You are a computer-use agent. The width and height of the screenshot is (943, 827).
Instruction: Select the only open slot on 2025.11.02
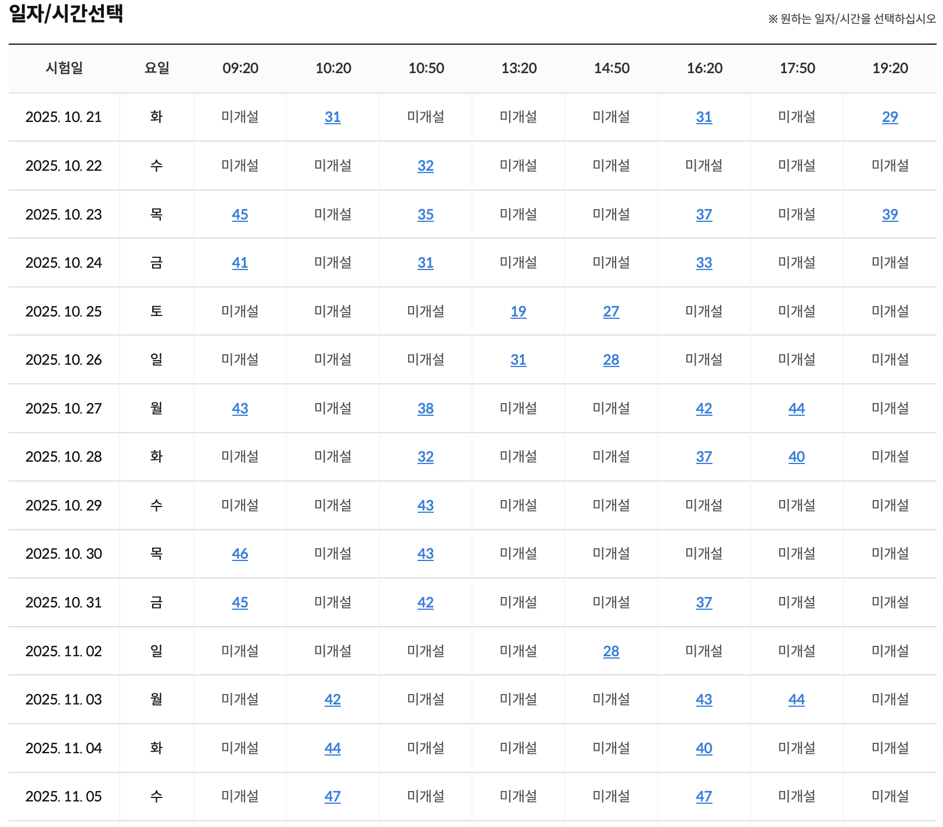(611, 651)
